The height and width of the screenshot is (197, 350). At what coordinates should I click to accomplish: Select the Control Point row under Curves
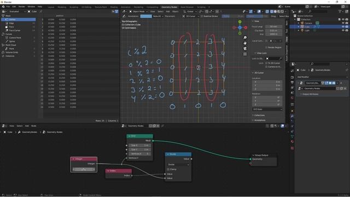pyautogui.click(x=19, y=38)
